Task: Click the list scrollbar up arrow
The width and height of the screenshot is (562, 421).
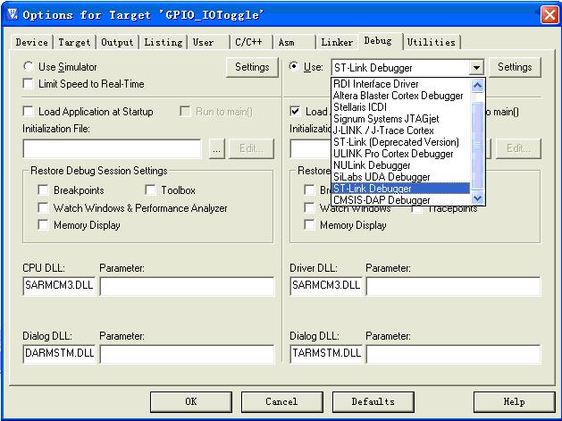Action: pyautogui.click(x=477, y=85)
